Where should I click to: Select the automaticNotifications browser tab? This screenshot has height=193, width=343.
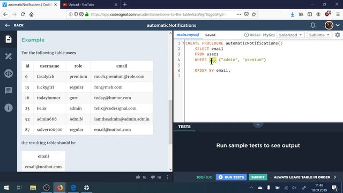[x=29, y=4]
